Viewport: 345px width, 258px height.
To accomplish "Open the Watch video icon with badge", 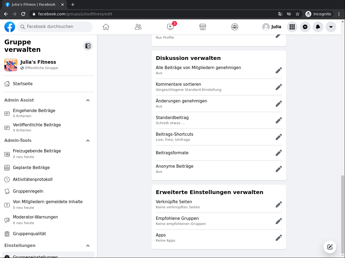I will coord(170,27).
